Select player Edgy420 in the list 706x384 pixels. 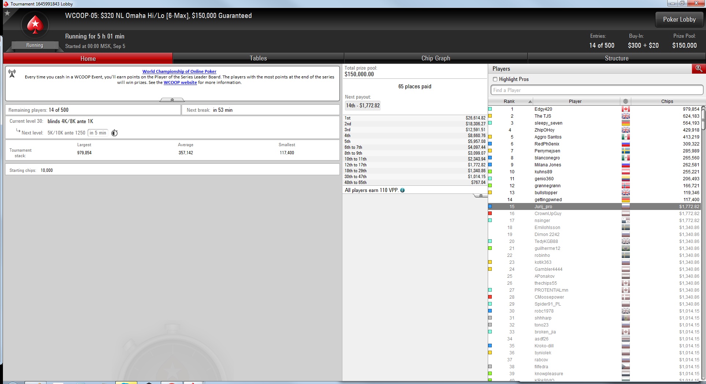595,109
